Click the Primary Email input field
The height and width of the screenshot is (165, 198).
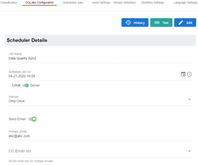[x=100, y=136]
